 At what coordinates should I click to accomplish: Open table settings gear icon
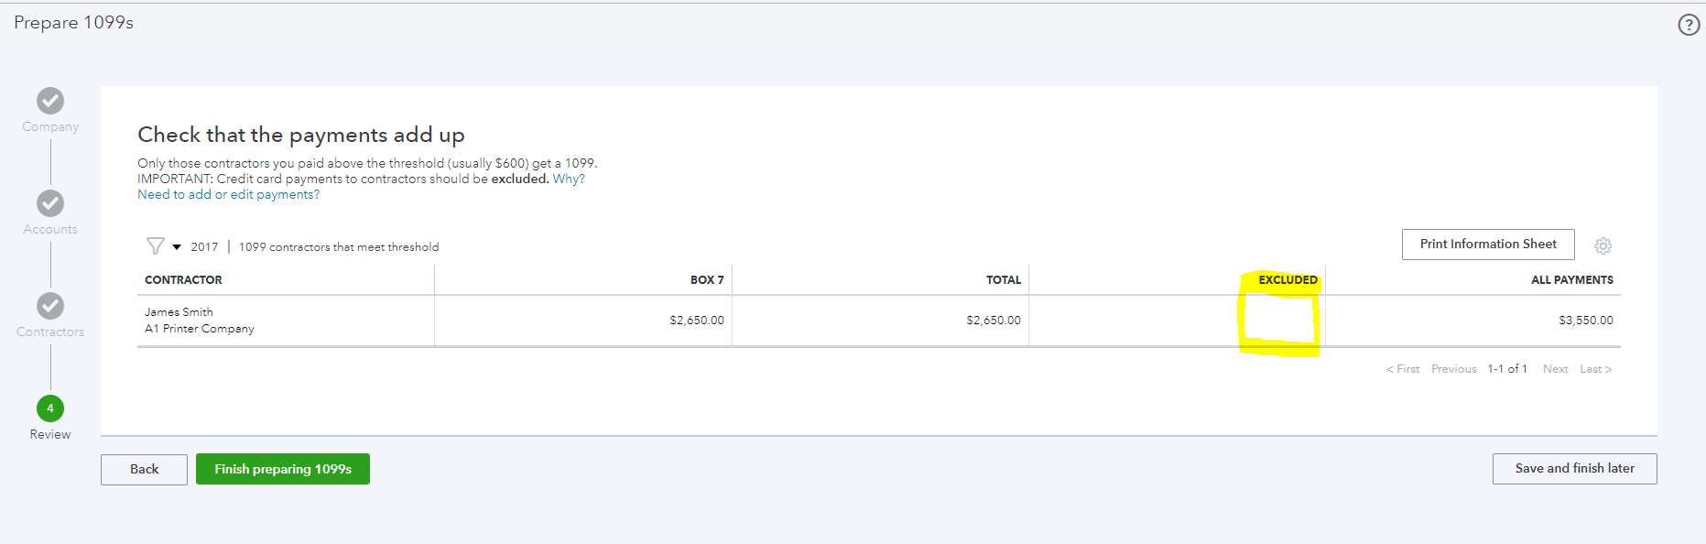pos(1603,245)
